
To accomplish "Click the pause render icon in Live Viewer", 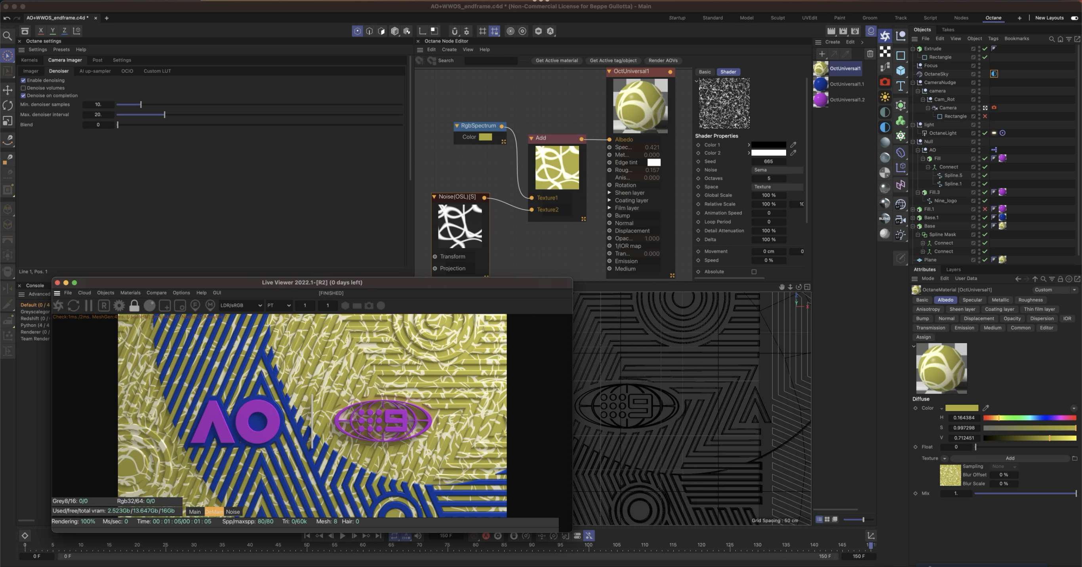I will tap(89, 305).
